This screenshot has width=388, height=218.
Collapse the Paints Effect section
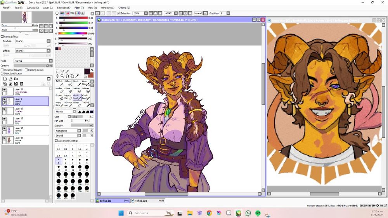tap(2, 36)
